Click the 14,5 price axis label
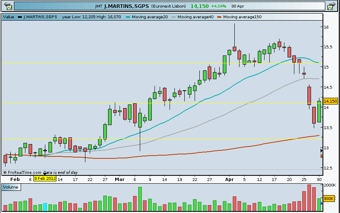Screen dimensions: 340x213 coord(328,87)
